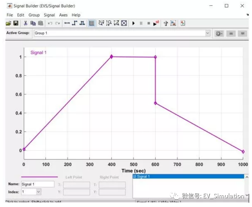The height and width of the screenshot is (207, 252).
Task: Click the Right Point T field
Action: click(112, 185)
